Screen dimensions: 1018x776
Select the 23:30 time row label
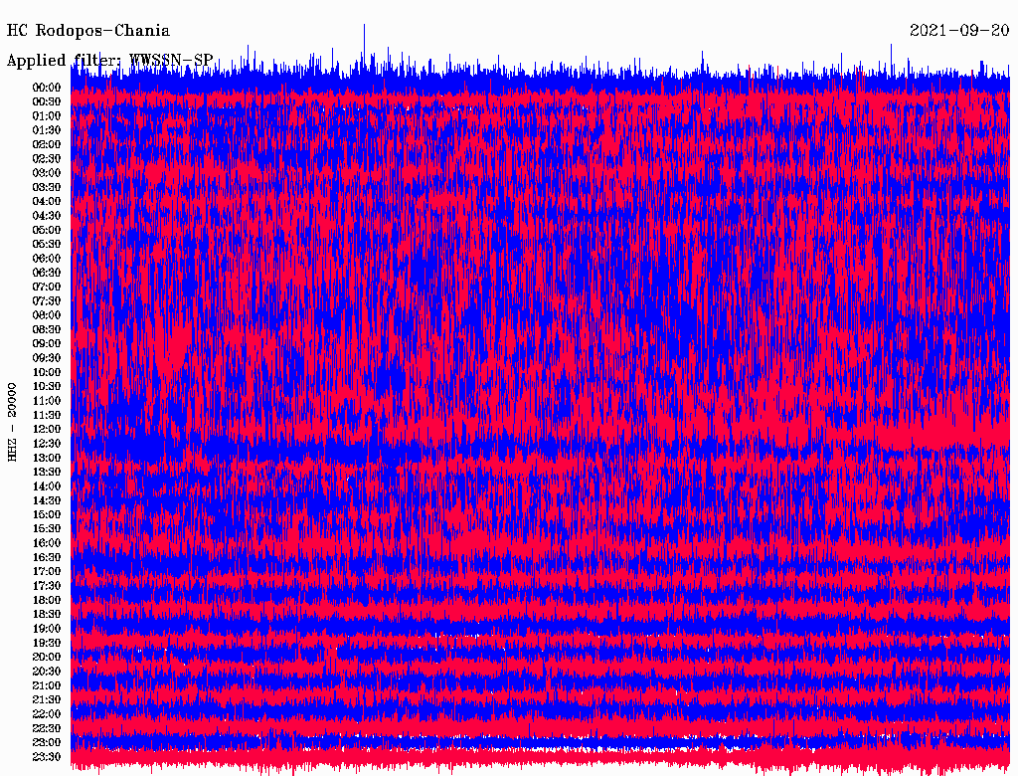pos(47,757)
